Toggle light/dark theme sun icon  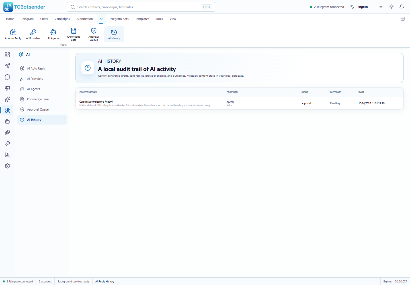click(391, 7)
